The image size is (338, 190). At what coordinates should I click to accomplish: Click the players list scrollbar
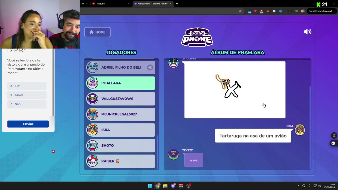(x=158, y=152)
